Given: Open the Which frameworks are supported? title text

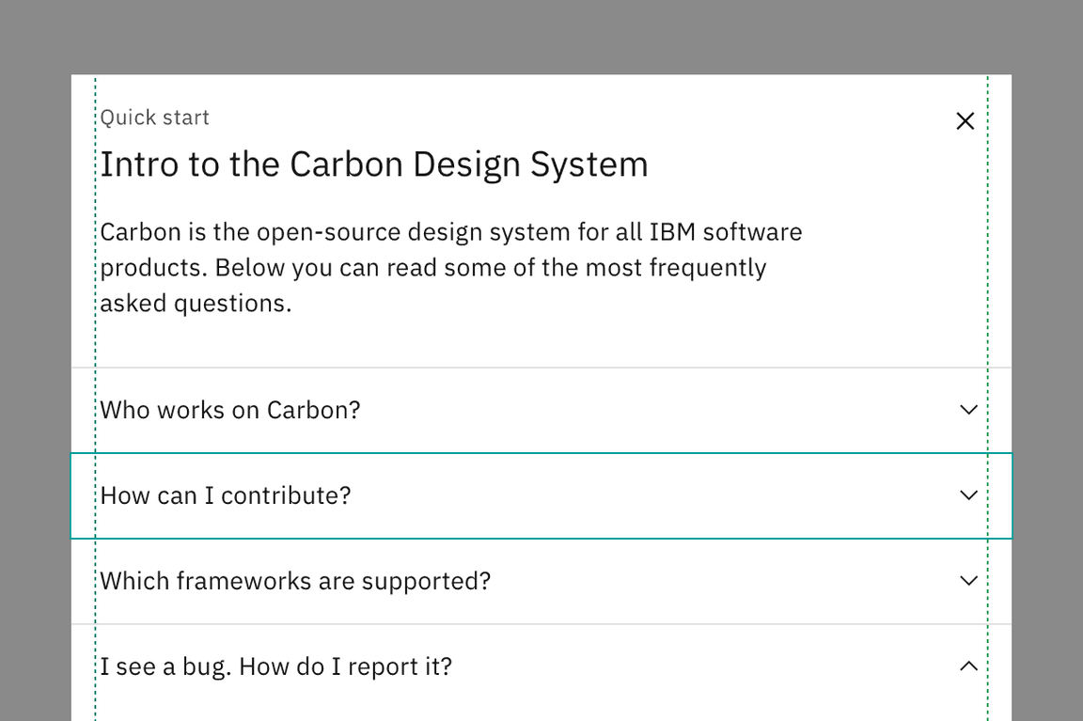Looking at the screenshot, I should click(295, 582).
